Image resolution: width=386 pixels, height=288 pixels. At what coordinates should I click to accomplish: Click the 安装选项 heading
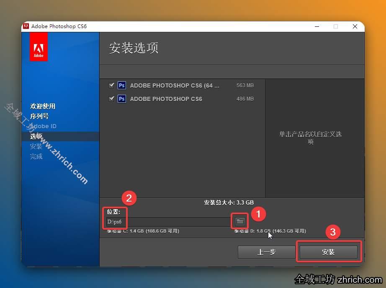tap(134, 48)
